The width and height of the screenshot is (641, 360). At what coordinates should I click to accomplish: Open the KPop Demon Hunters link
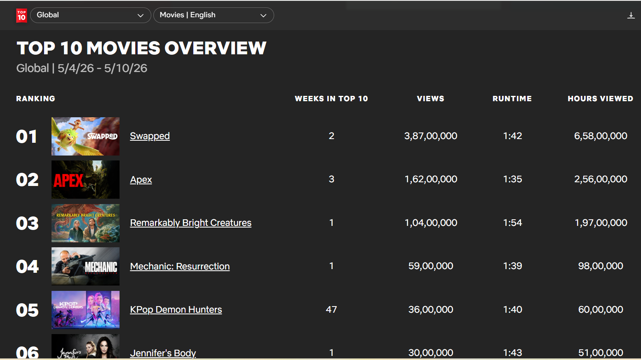coord(176,310)
